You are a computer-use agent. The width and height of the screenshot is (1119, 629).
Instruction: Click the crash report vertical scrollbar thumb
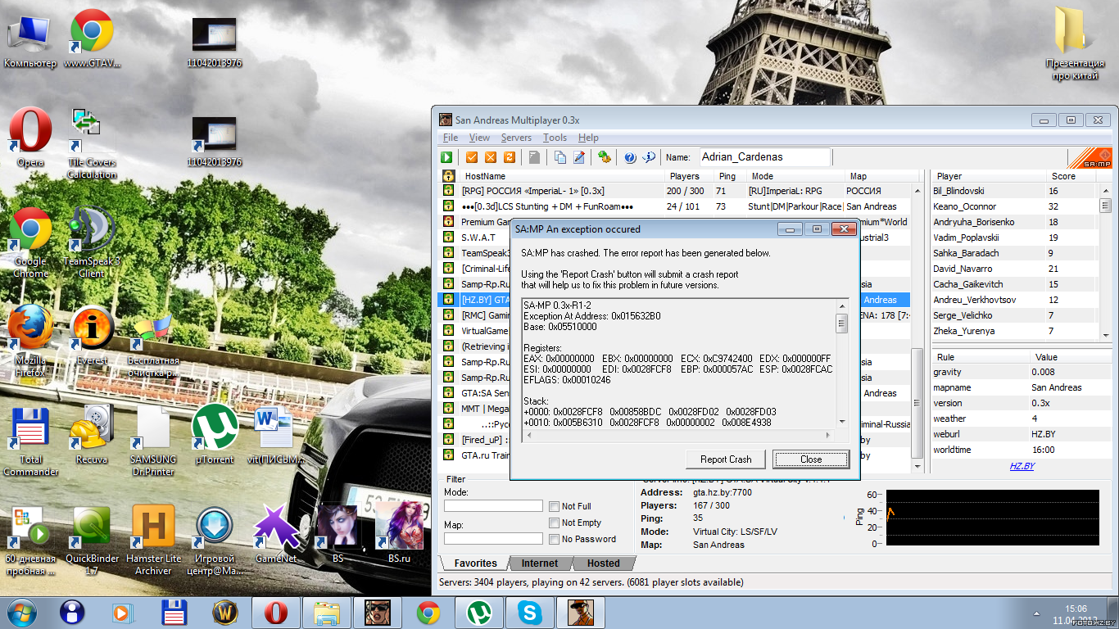point(841,324)
